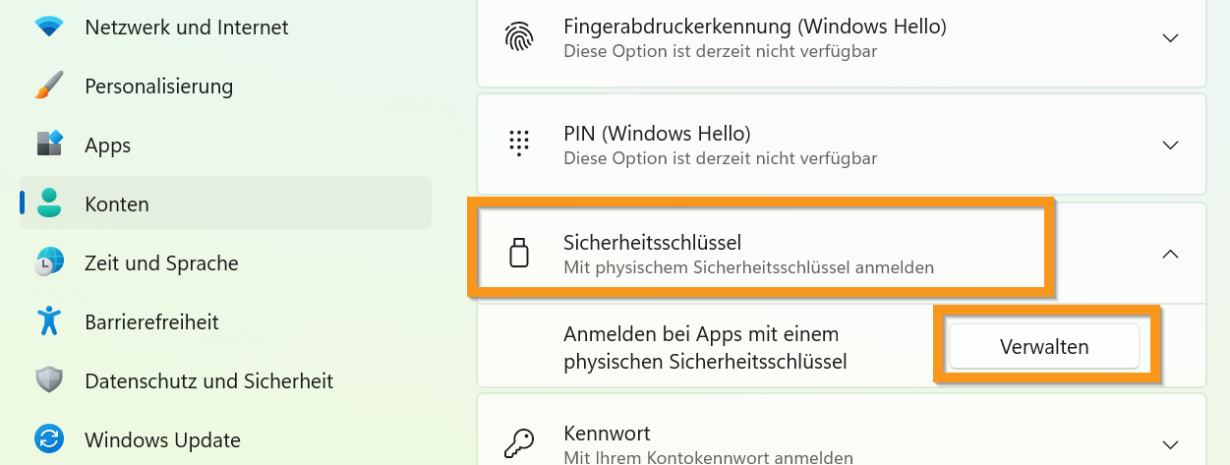Click the Konten person icon
The height and width of the screenshot is (465, 1230).
click(x=49, y=203)
